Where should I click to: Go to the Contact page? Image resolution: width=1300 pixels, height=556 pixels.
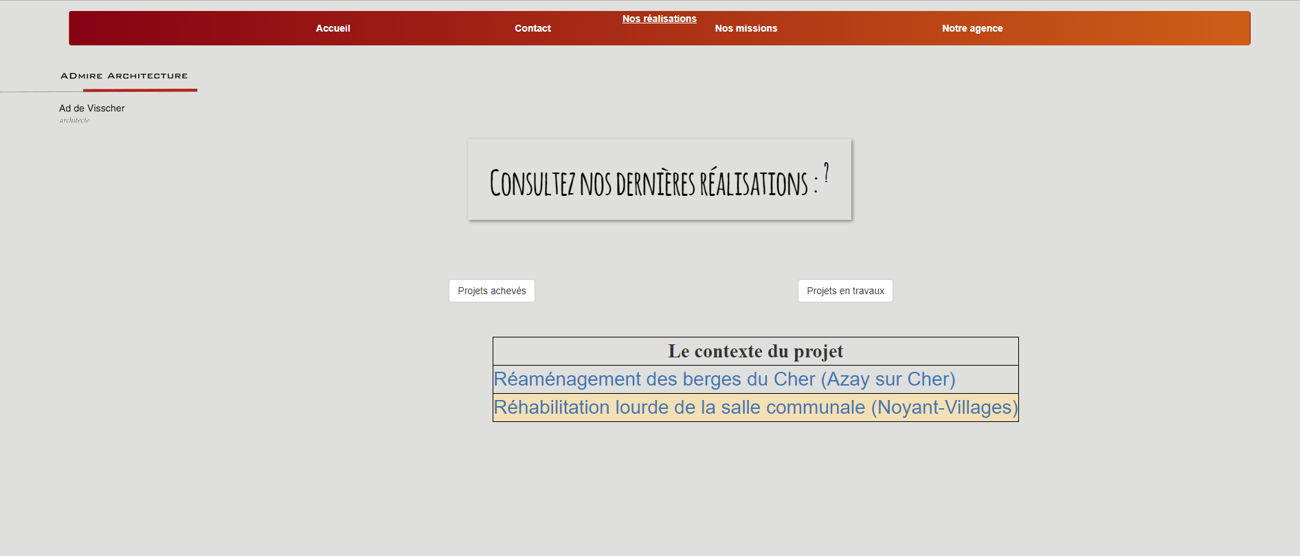pyautogui.click(x=533, y=28)
